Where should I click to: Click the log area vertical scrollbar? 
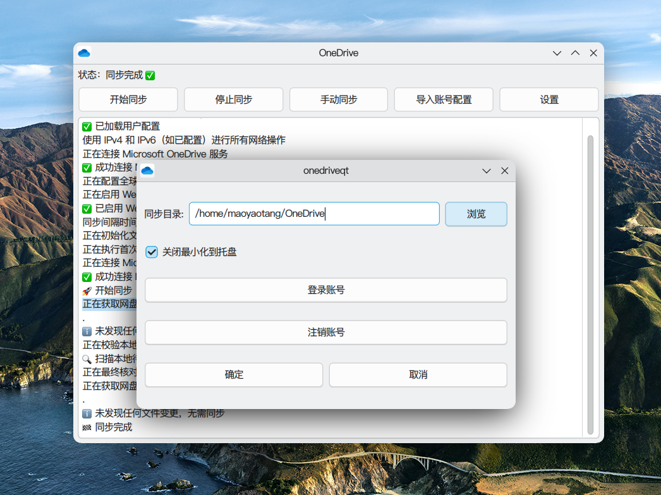tap(590, 284)
